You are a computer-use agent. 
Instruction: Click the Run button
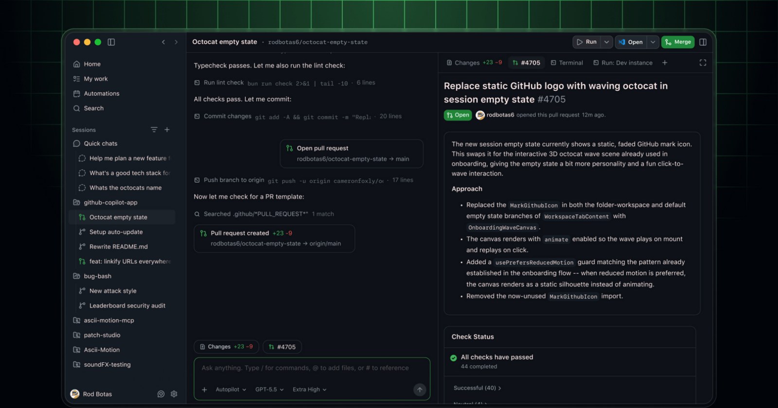pyautogui.click(x=586, y=42)
